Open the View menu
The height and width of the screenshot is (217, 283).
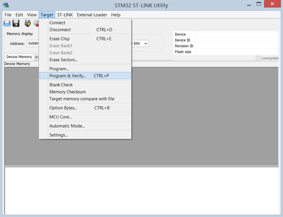(32, 15)
